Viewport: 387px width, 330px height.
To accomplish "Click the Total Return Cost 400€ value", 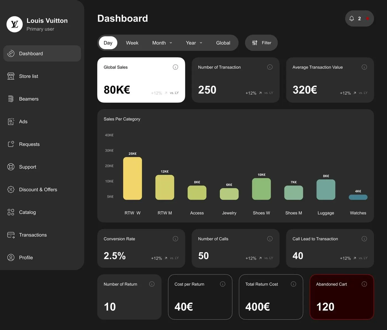I will coord(258,307).
